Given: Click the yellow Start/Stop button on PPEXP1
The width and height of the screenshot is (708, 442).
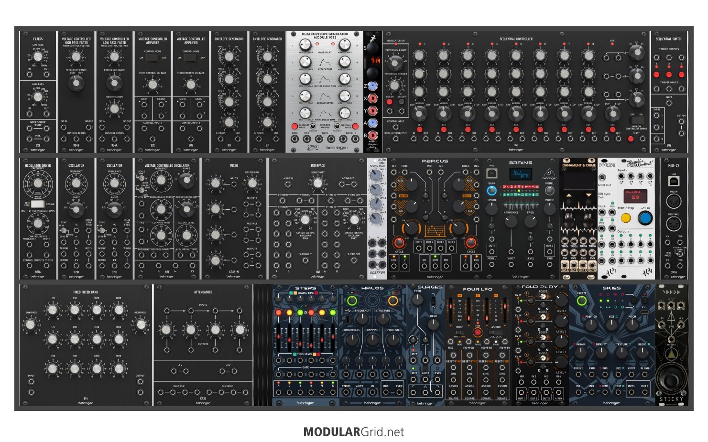Looking at the screenshot, I should click(625, 218).
